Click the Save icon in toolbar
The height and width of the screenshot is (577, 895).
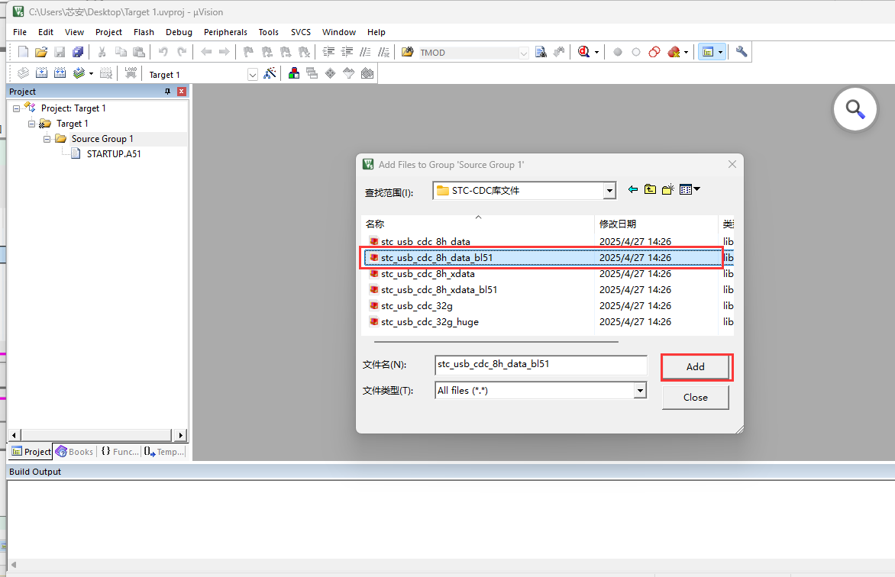coord(60,52)
